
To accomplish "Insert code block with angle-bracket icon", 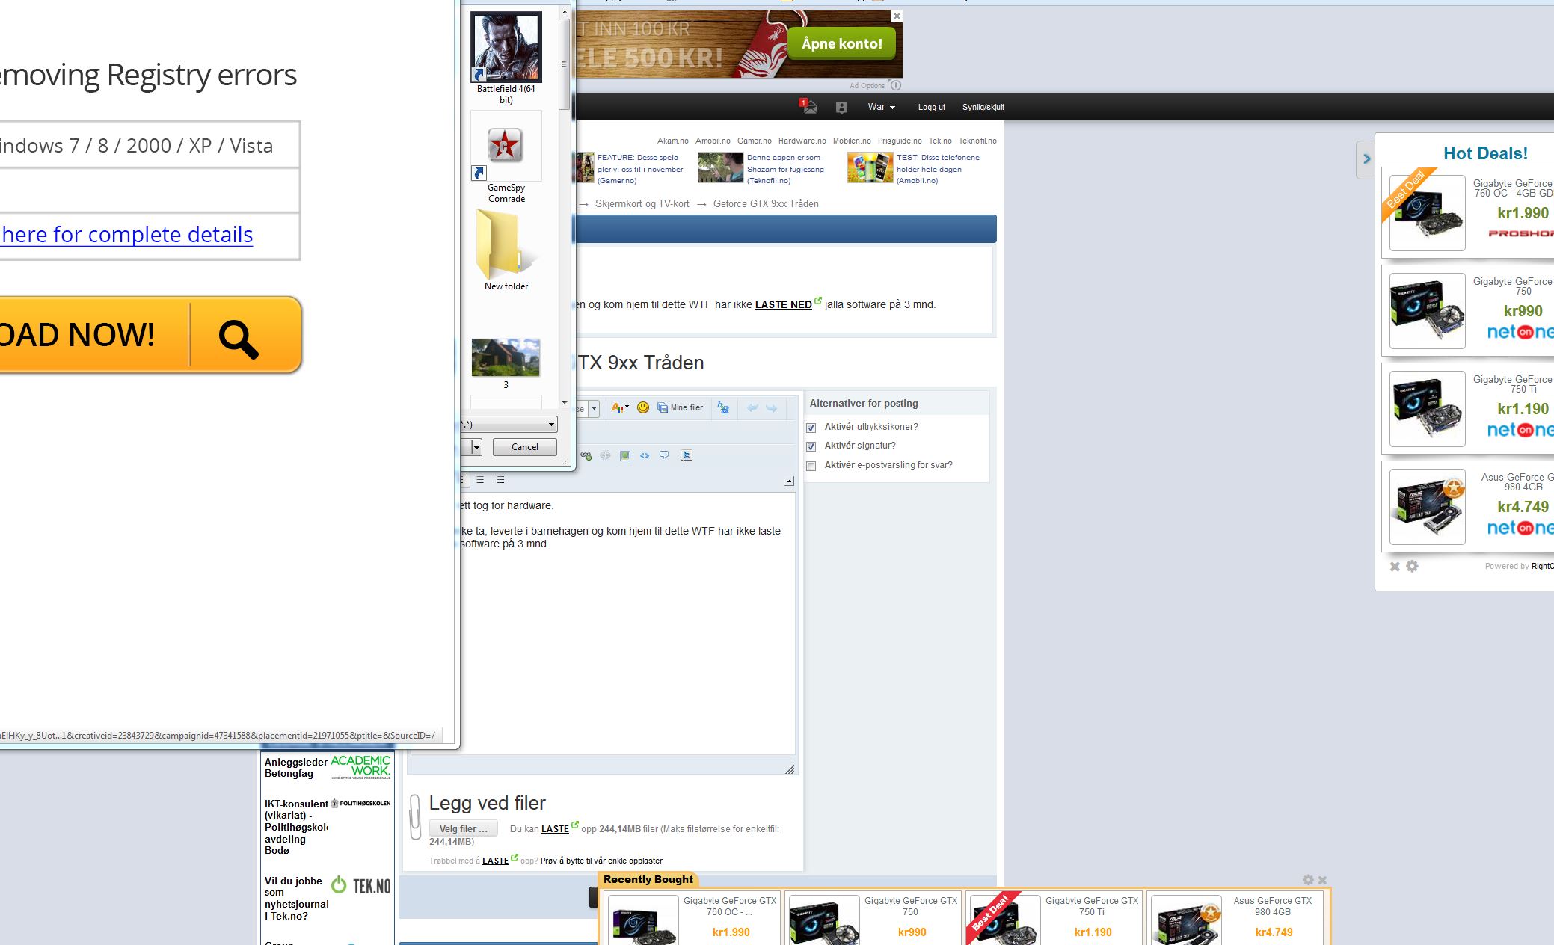I will 645,455.
